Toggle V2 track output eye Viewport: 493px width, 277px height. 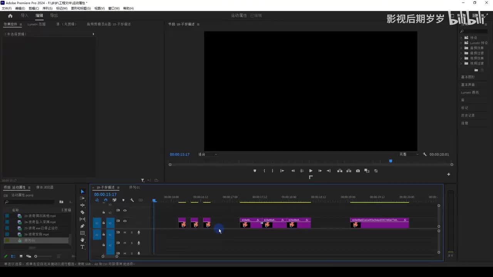[x=125, y=210]
